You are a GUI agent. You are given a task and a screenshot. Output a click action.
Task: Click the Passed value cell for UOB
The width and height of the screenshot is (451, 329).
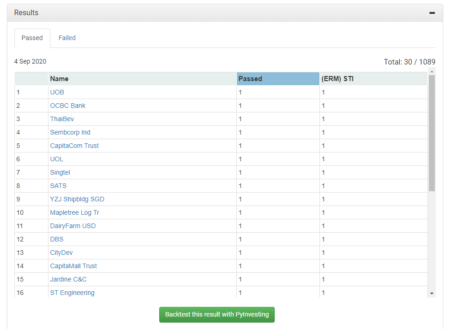tap(278, 92)
